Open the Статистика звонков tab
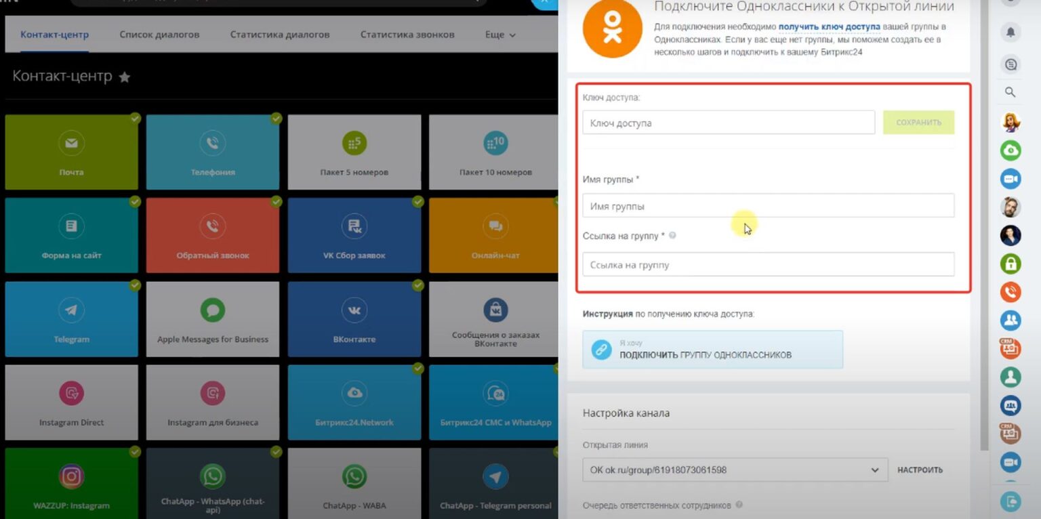Viewport: 1041px width, 519px height. (407, 35)
